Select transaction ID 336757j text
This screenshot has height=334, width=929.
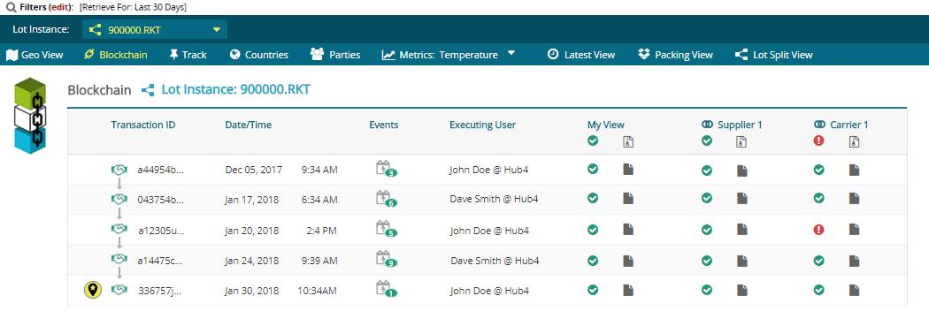pyautogui.click(x=159, y=291)
